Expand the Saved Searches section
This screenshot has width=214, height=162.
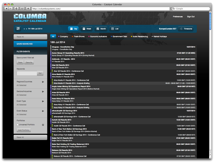point(30,44)
